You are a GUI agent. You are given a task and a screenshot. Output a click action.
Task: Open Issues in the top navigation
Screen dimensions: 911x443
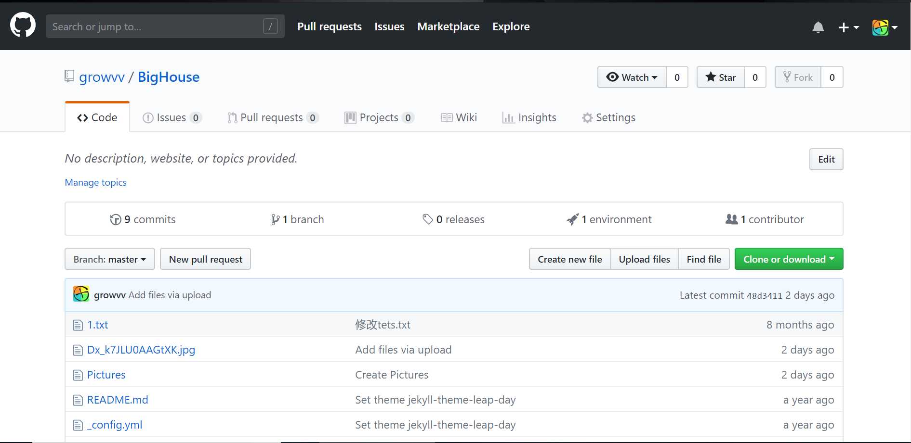(x=389, y=26)
